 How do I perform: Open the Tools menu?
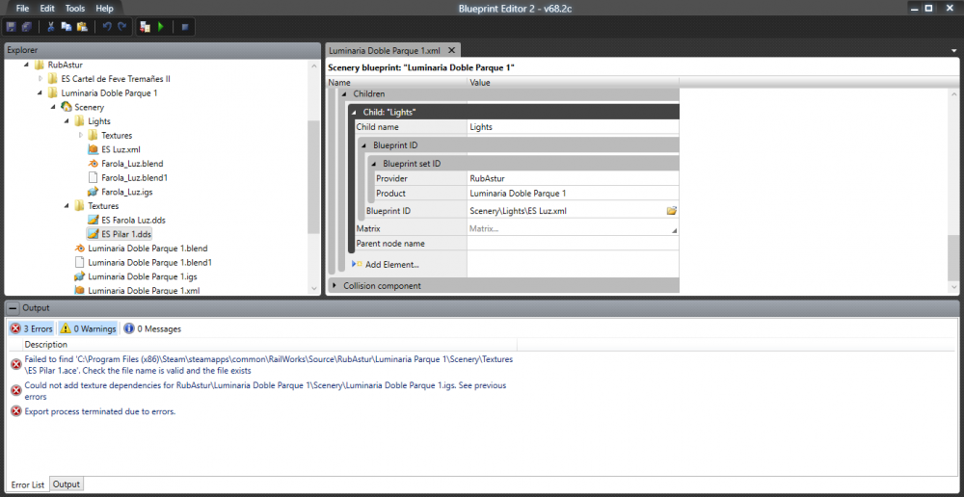coord(74,8)
